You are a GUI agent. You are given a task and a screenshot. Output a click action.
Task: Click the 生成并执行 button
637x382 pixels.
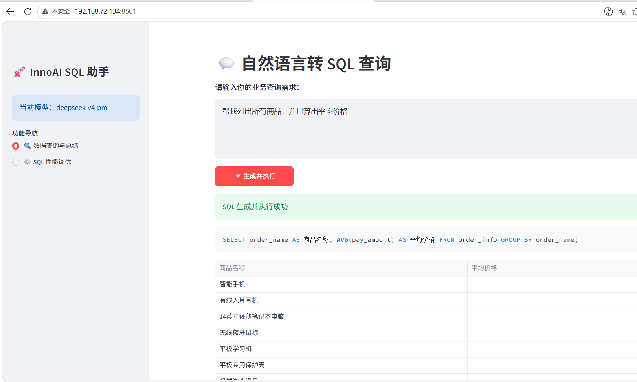254,176
